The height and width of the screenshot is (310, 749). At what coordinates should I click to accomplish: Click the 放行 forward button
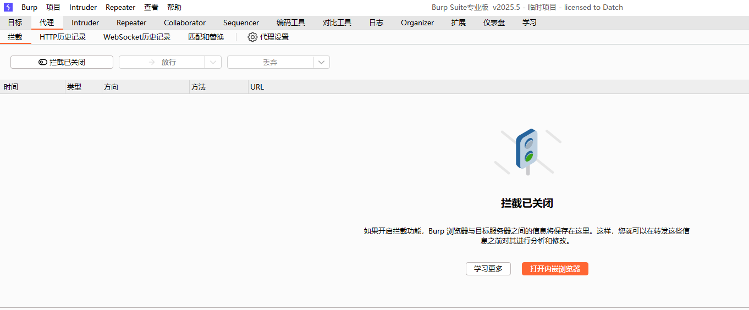[x=162, y=62]
